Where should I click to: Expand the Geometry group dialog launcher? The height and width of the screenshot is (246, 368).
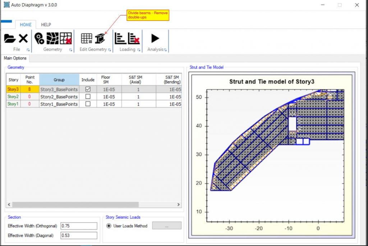click(70, 50)
